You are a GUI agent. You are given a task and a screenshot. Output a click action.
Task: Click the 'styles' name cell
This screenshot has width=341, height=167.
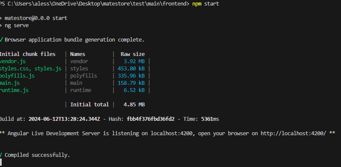click(x=79, y=69)
